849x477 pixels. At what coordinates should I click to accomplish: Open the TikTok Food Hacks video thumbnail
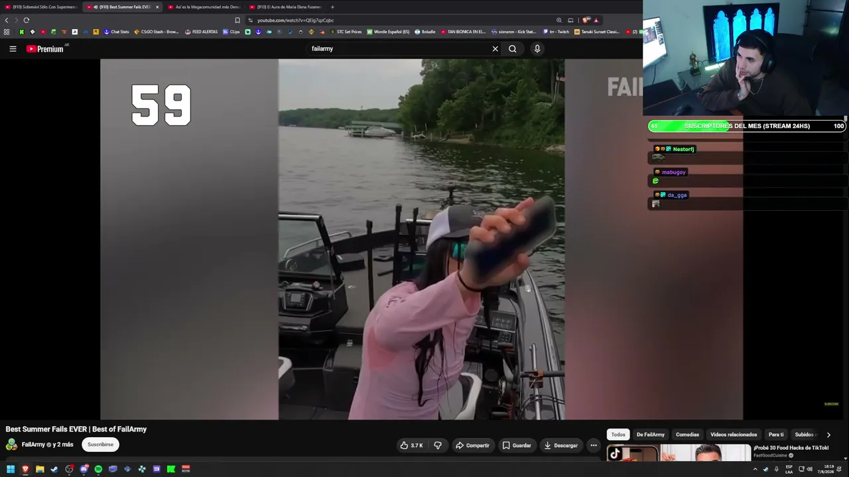pyautogui.click(x=678, y=453)
